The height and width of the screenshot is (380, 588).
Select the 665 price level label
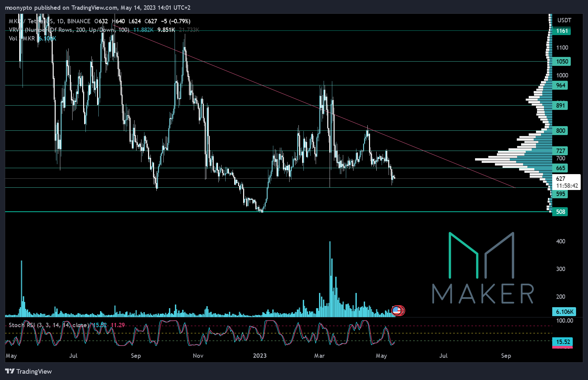pyautogui.click(x=560, y=168)
